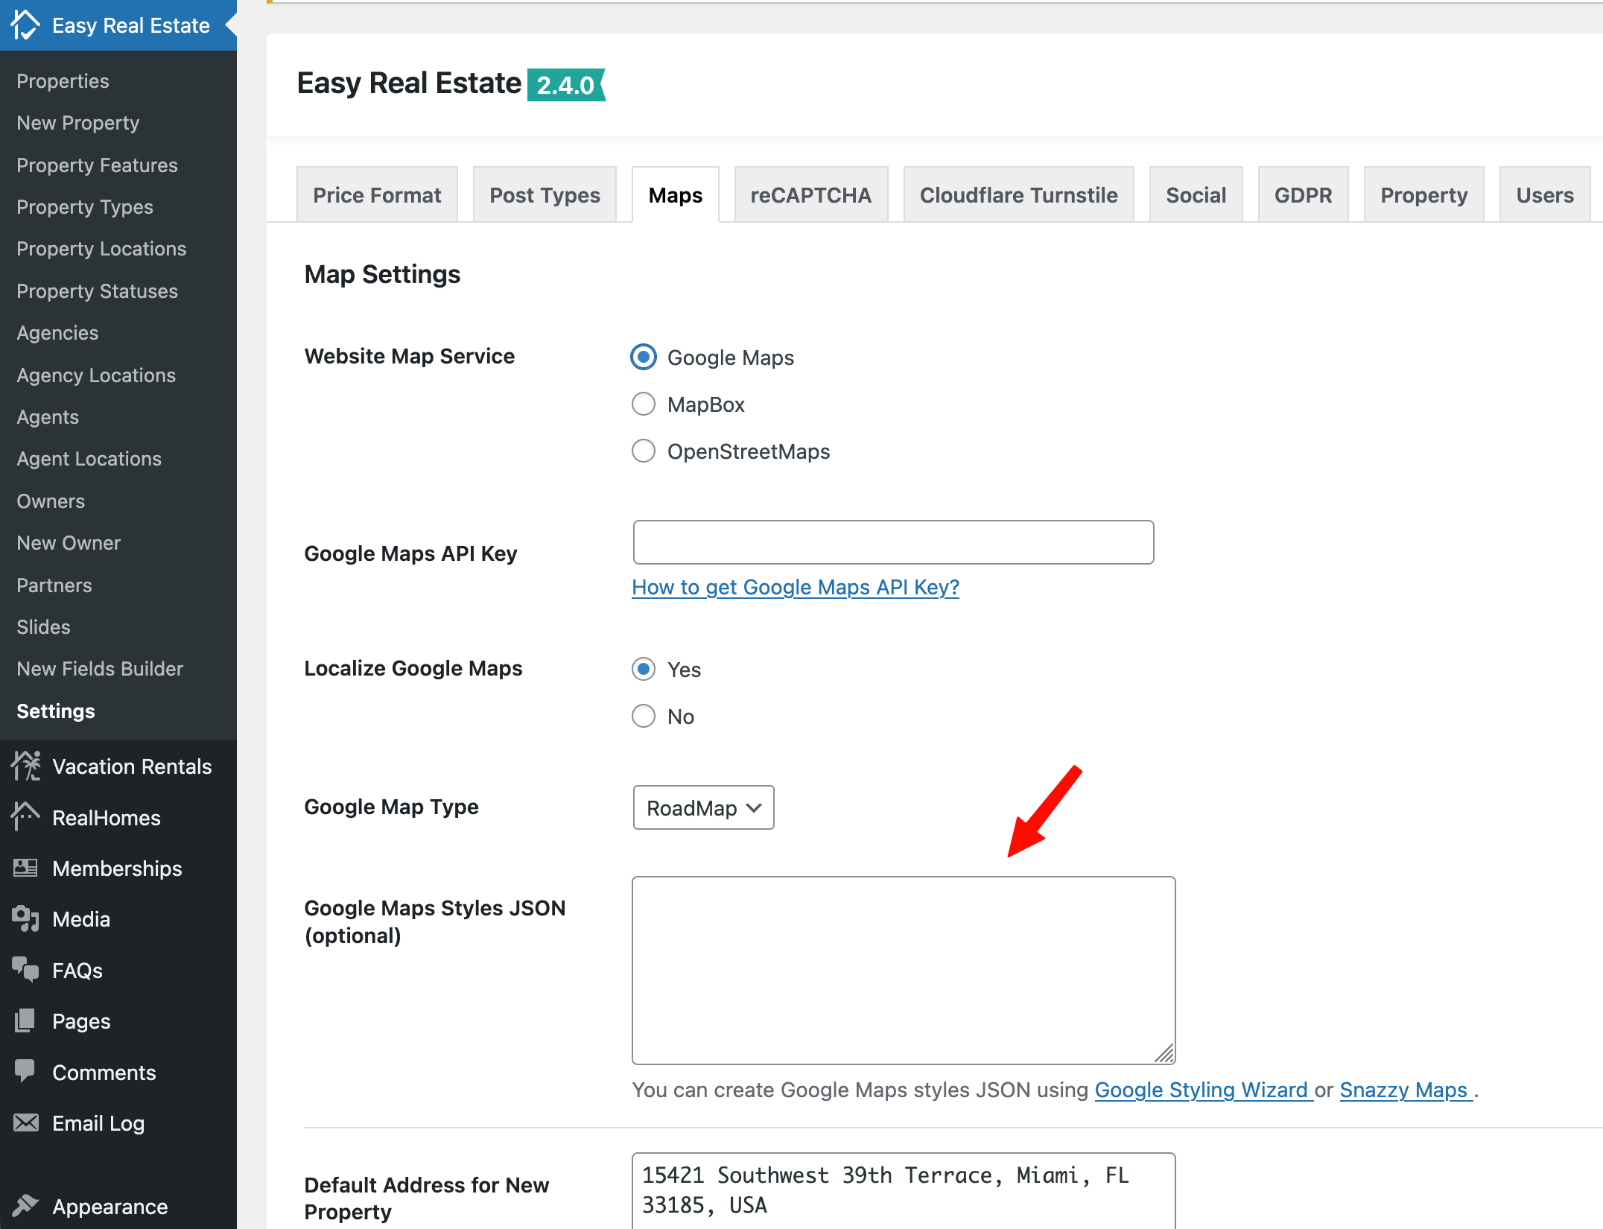Screen dimensions: 1603x1229
Task: Open How to get Google Maps API Key link
Action: pyautogui.click(x=796, y=588)
